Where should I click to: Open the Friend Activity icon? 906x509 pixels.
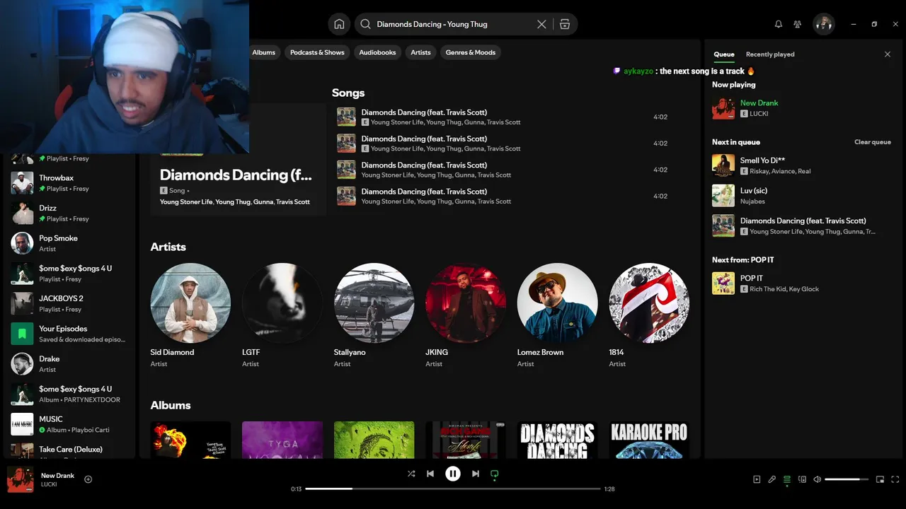[x=798, y=24]
